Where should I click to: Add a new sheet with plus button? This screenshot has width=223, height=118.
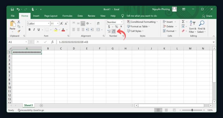click(41, 106)
